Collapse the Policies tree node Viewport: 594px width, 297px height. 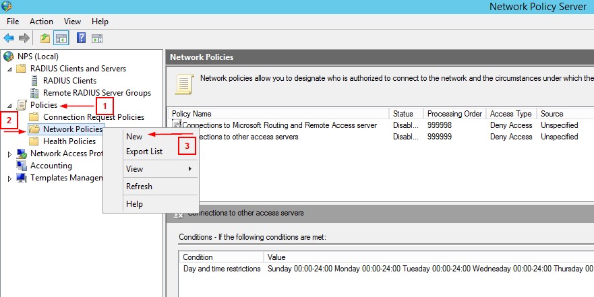(x=10, y=106)
